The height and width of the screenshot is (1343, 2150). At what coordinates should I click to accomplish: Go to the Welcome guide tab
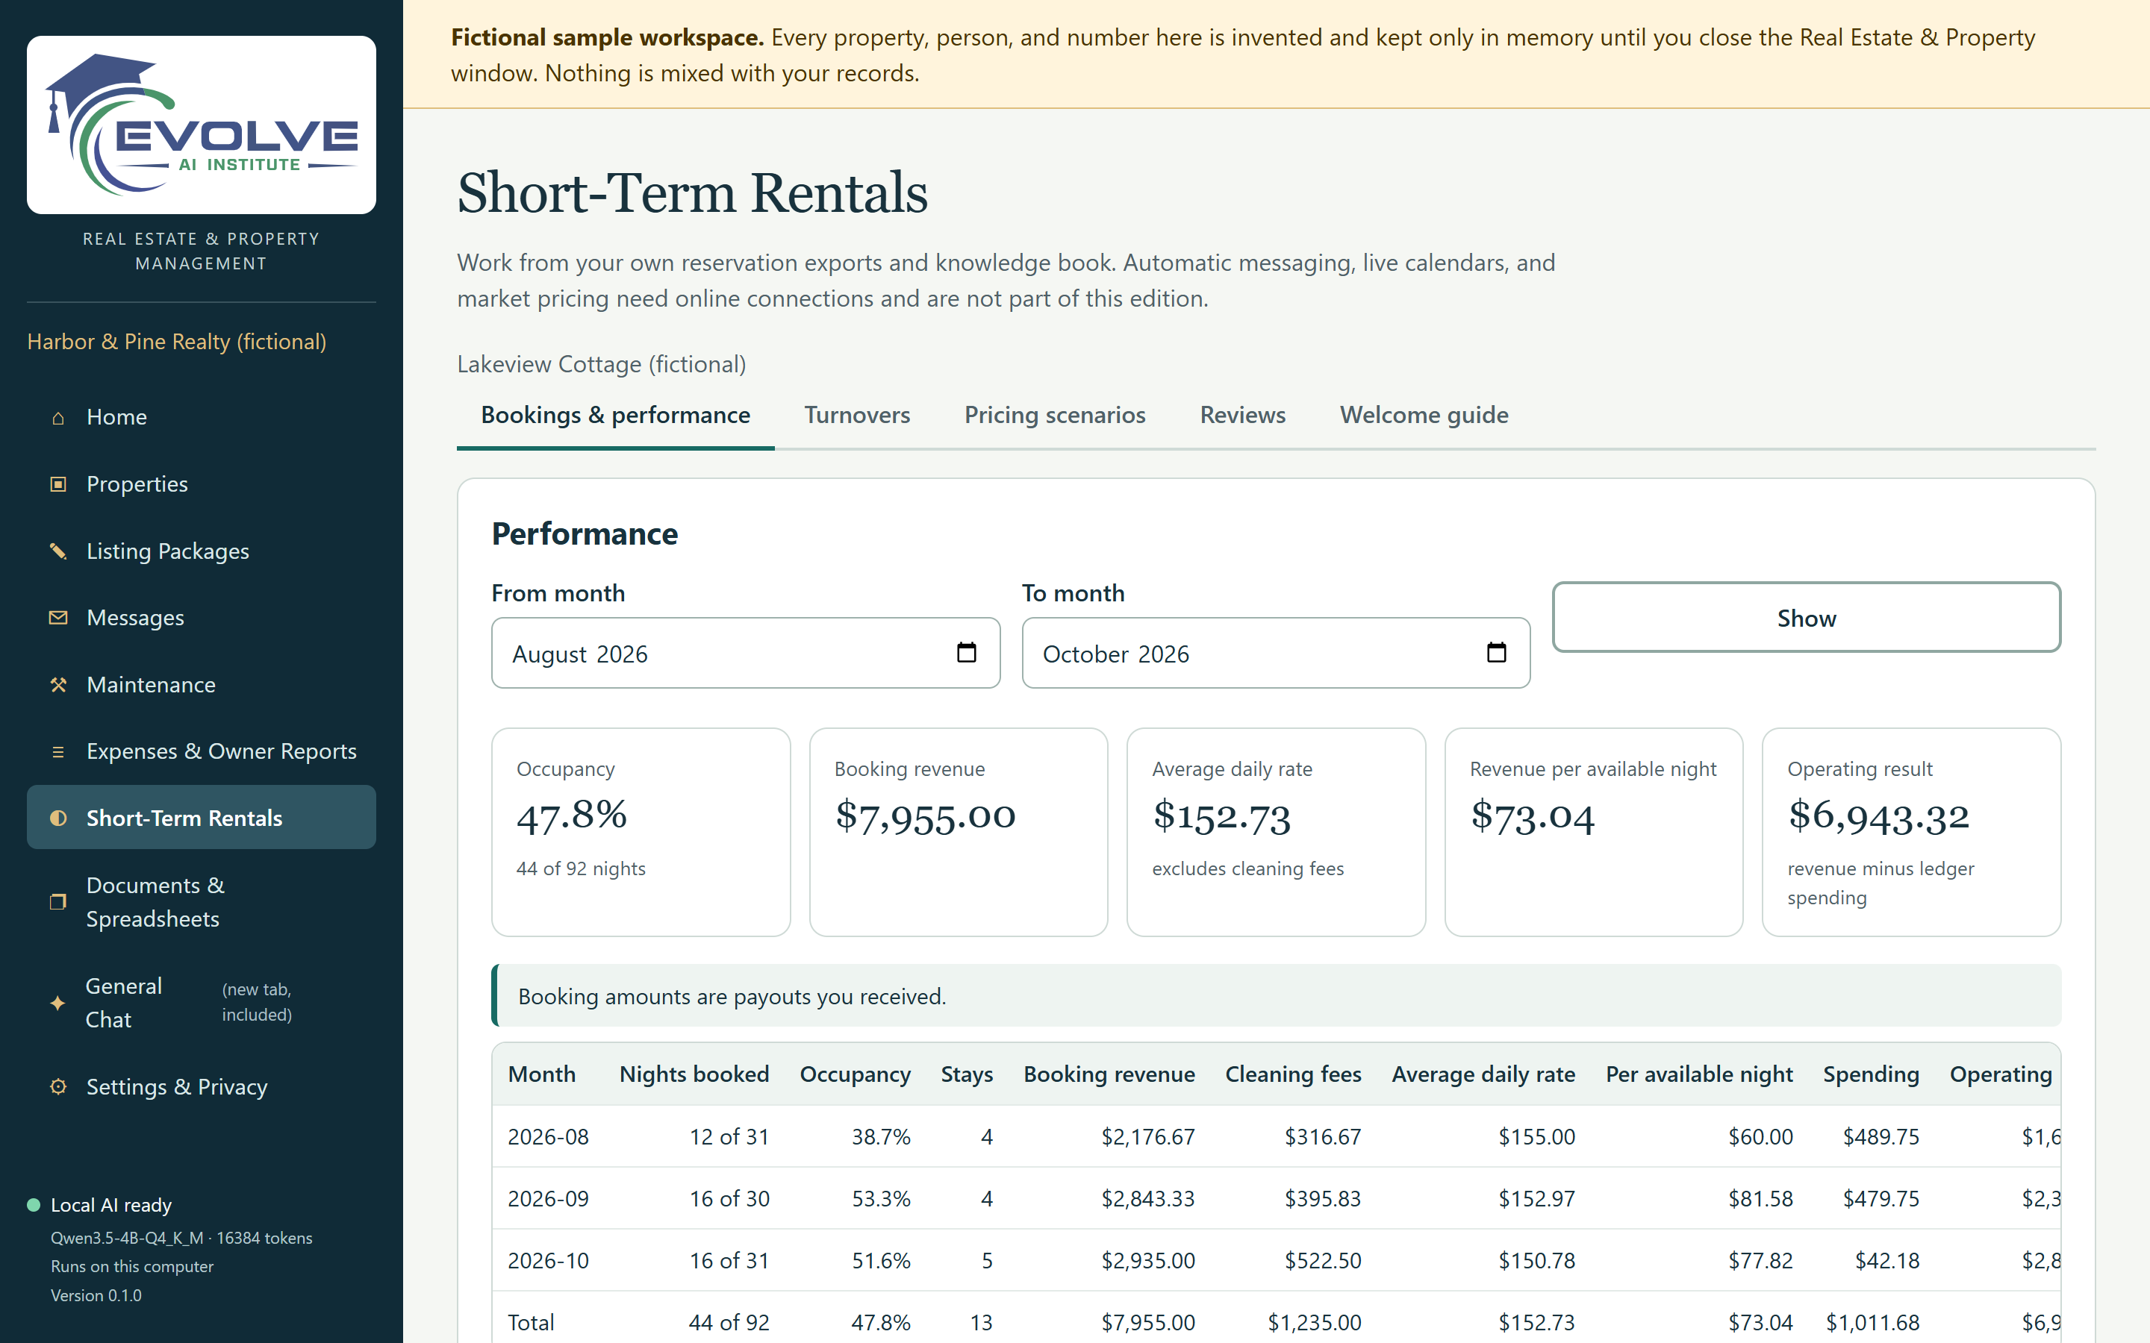click(1424, 415)
